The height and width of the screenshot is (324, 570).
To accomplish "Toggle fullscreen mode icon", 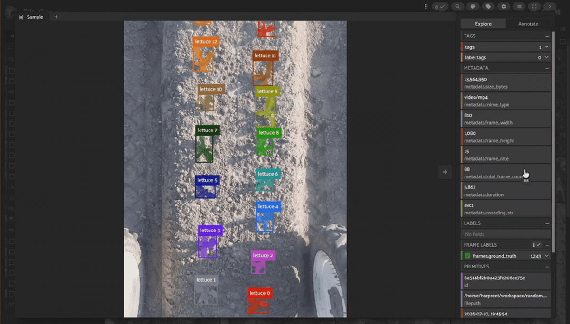I will [x=534, y=7].
